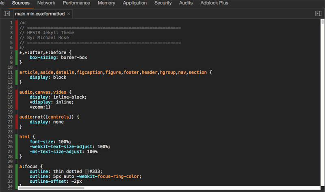
Task: Click line number 7 in gutter
Action: [x=11, y=53]
